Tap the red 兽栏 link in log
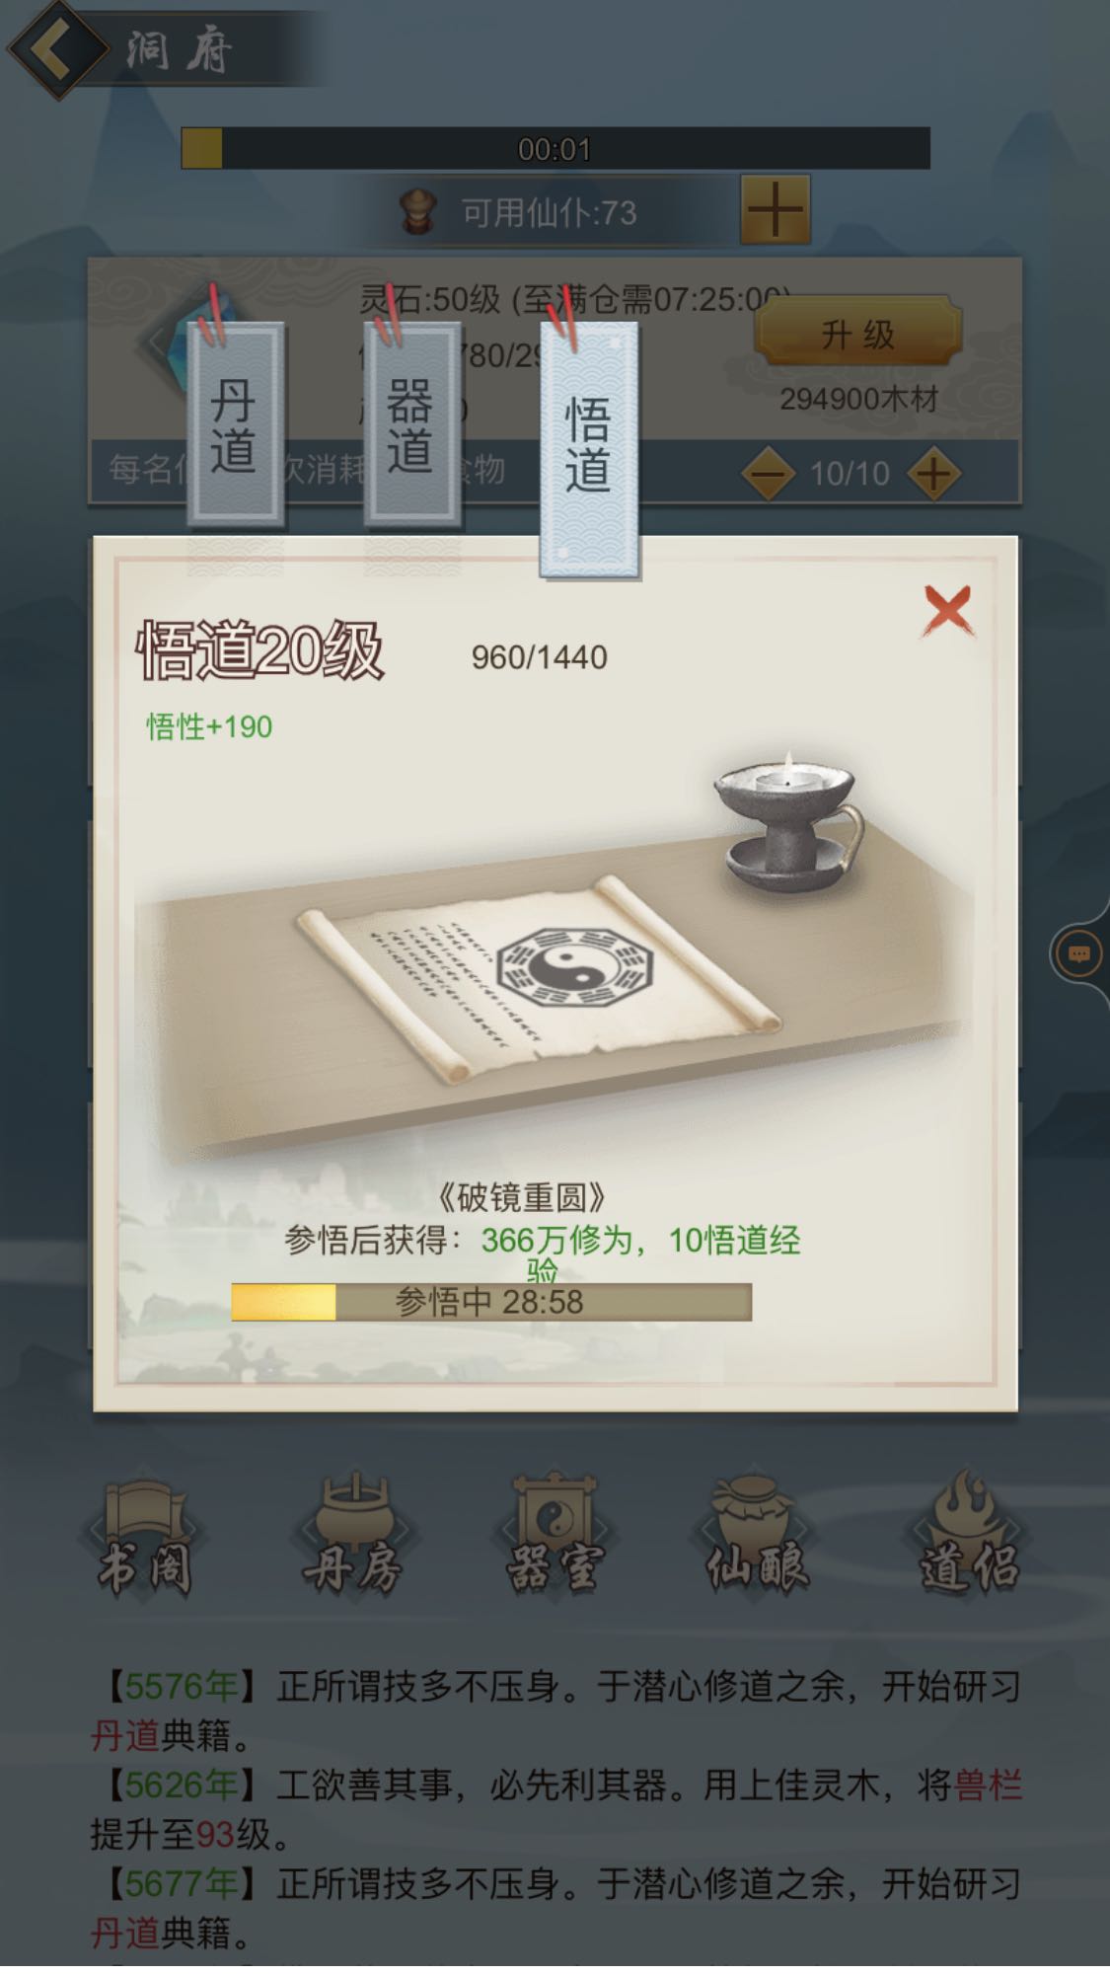The width and height of the screenshot is (1110, 1975). coord(988,1785)
